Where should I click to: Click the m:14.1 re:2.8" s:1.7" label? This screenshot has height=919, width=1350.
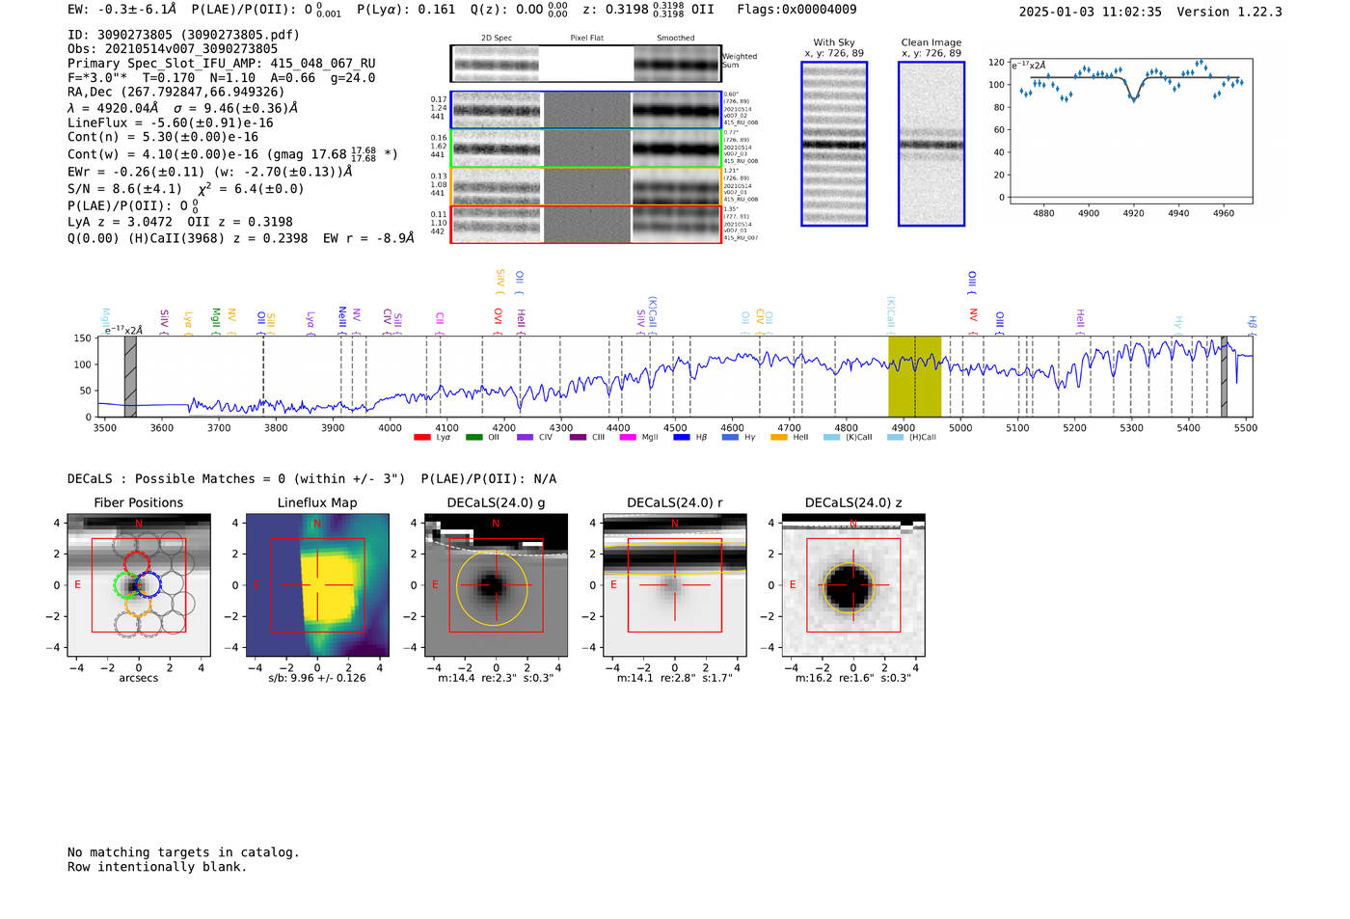tap(674, 678)
